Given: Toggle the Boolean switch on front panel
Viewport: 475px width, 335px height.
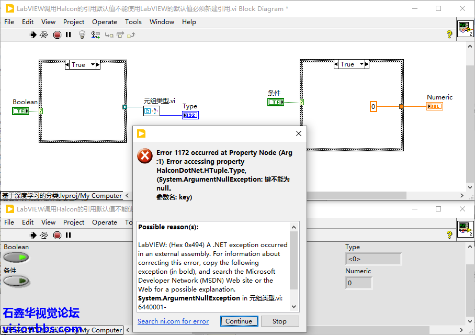Looking at the screenshot, I should 16,257.
